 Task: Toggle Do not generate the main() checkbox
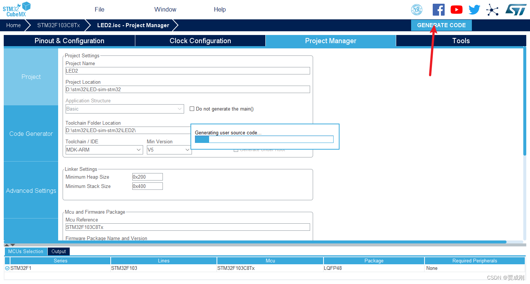tap(192, 109)
